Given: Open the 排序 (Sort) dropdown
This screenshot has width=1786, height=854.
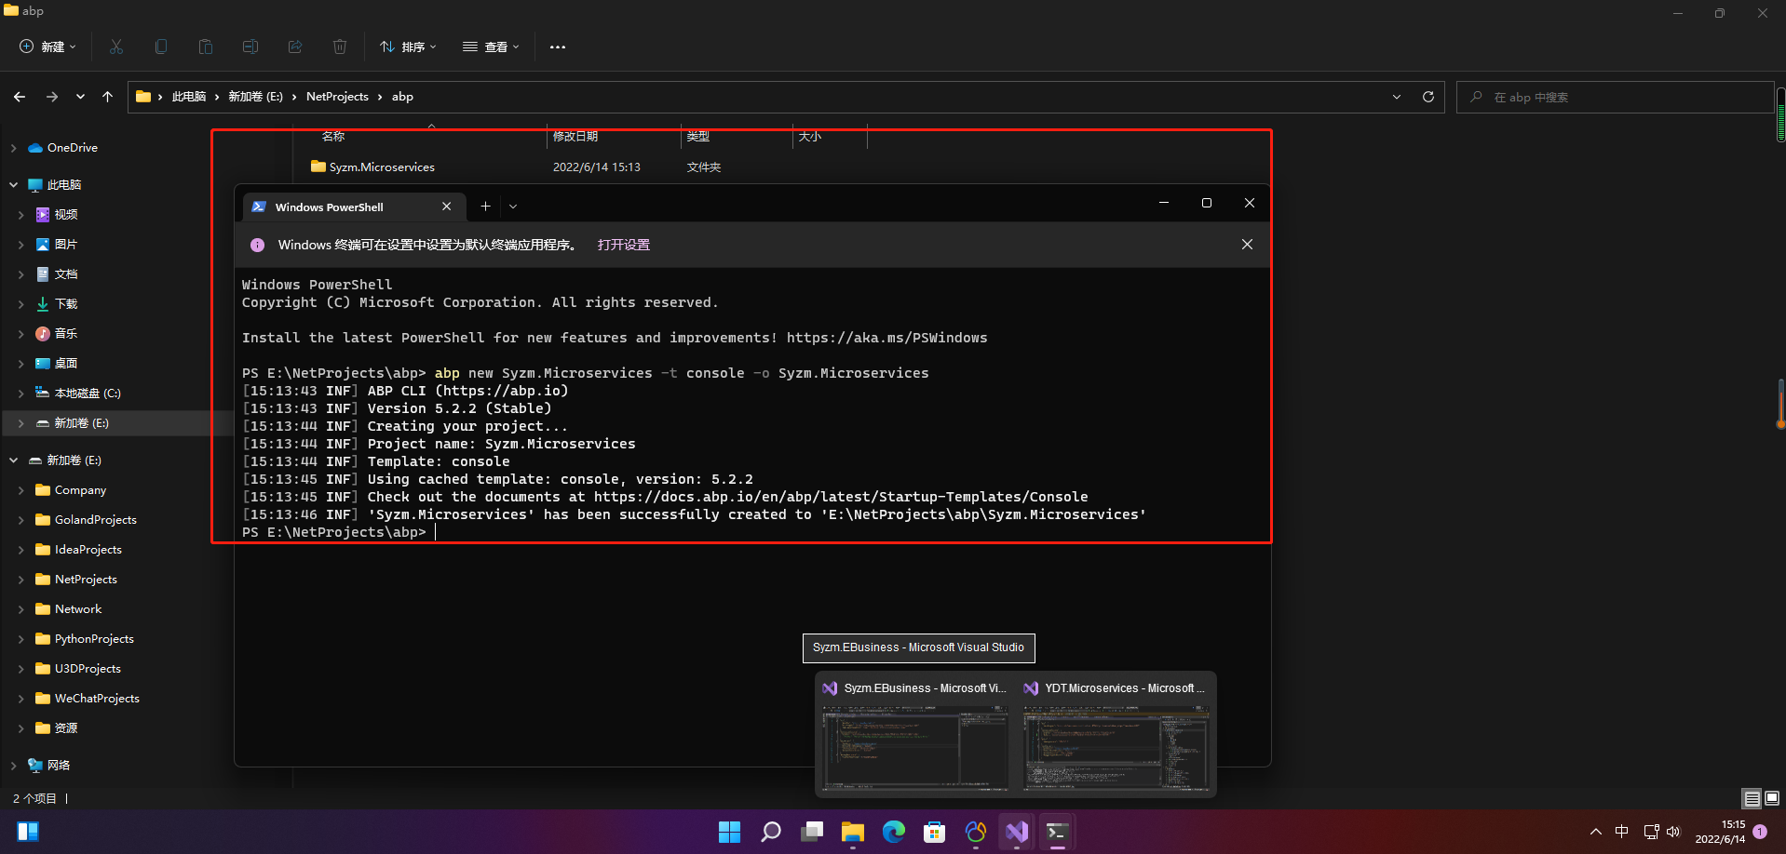Looking at the screenshot, I should pyautogui.click(x=408, y=47).
